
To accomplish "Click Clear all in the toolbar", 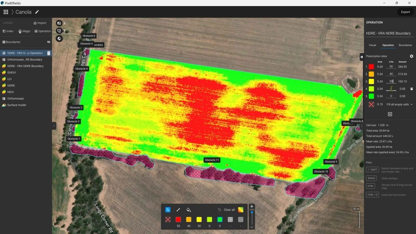I will click(227, 210).
